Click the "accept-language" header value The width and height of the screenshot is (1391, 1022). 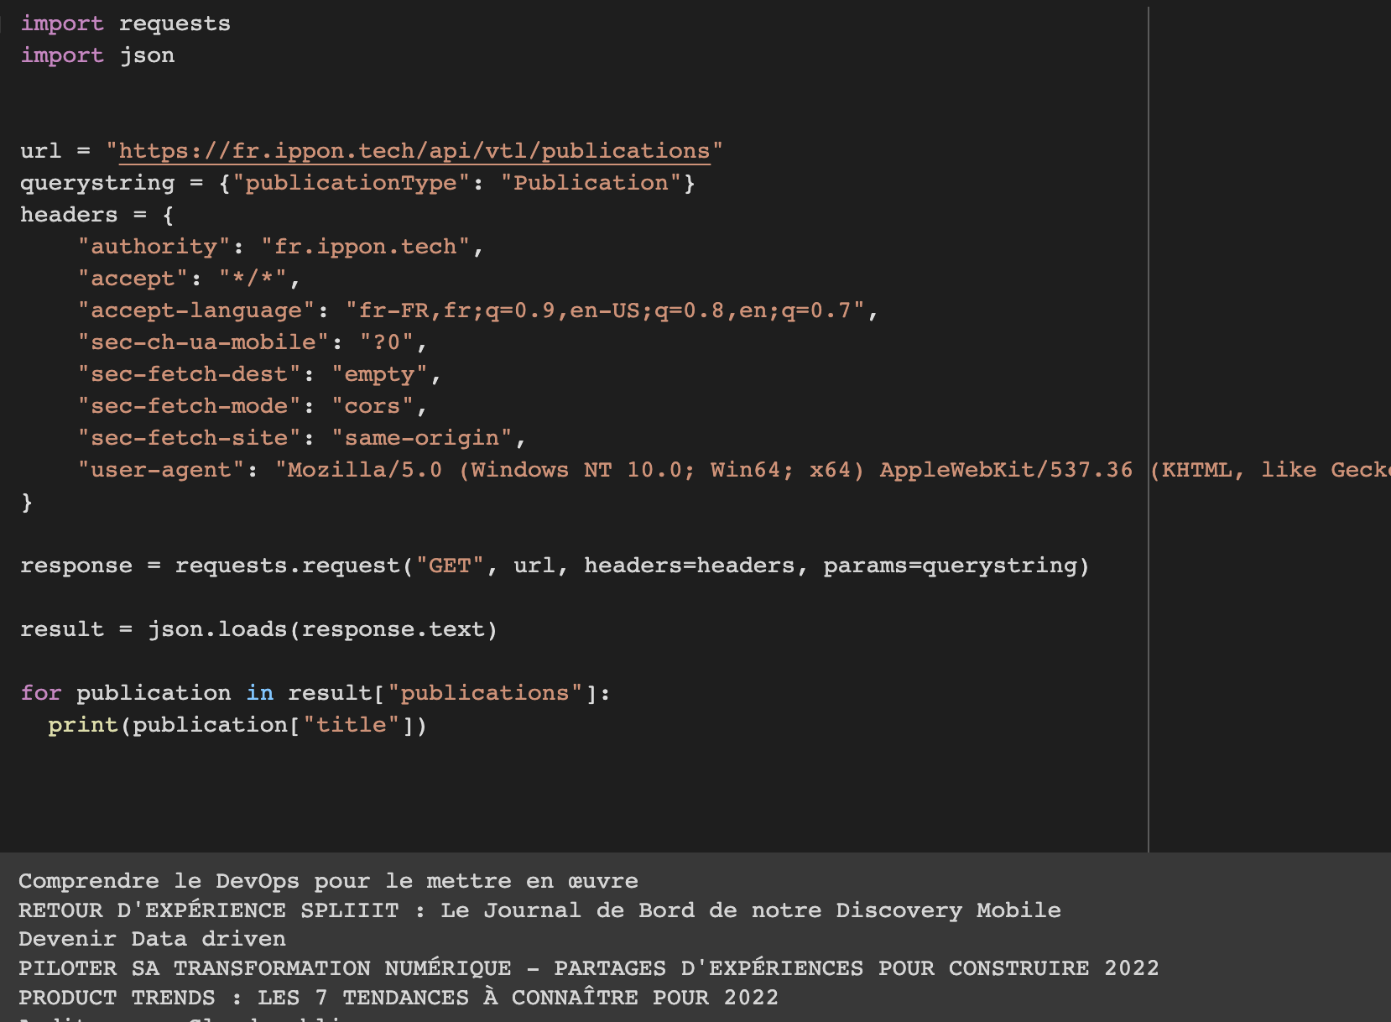click(x=604, y=310)
